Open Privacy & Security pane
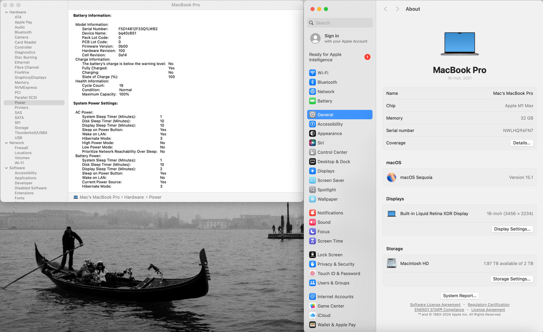The image size is (543, 332). pos(336,264)
